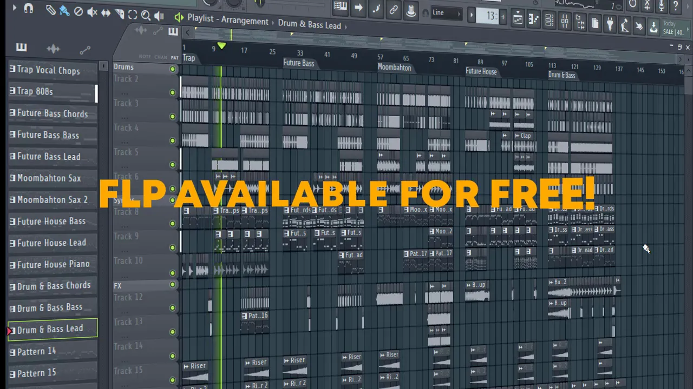
Task: Show piano patterns in picker panel
Action: (21, 48)
